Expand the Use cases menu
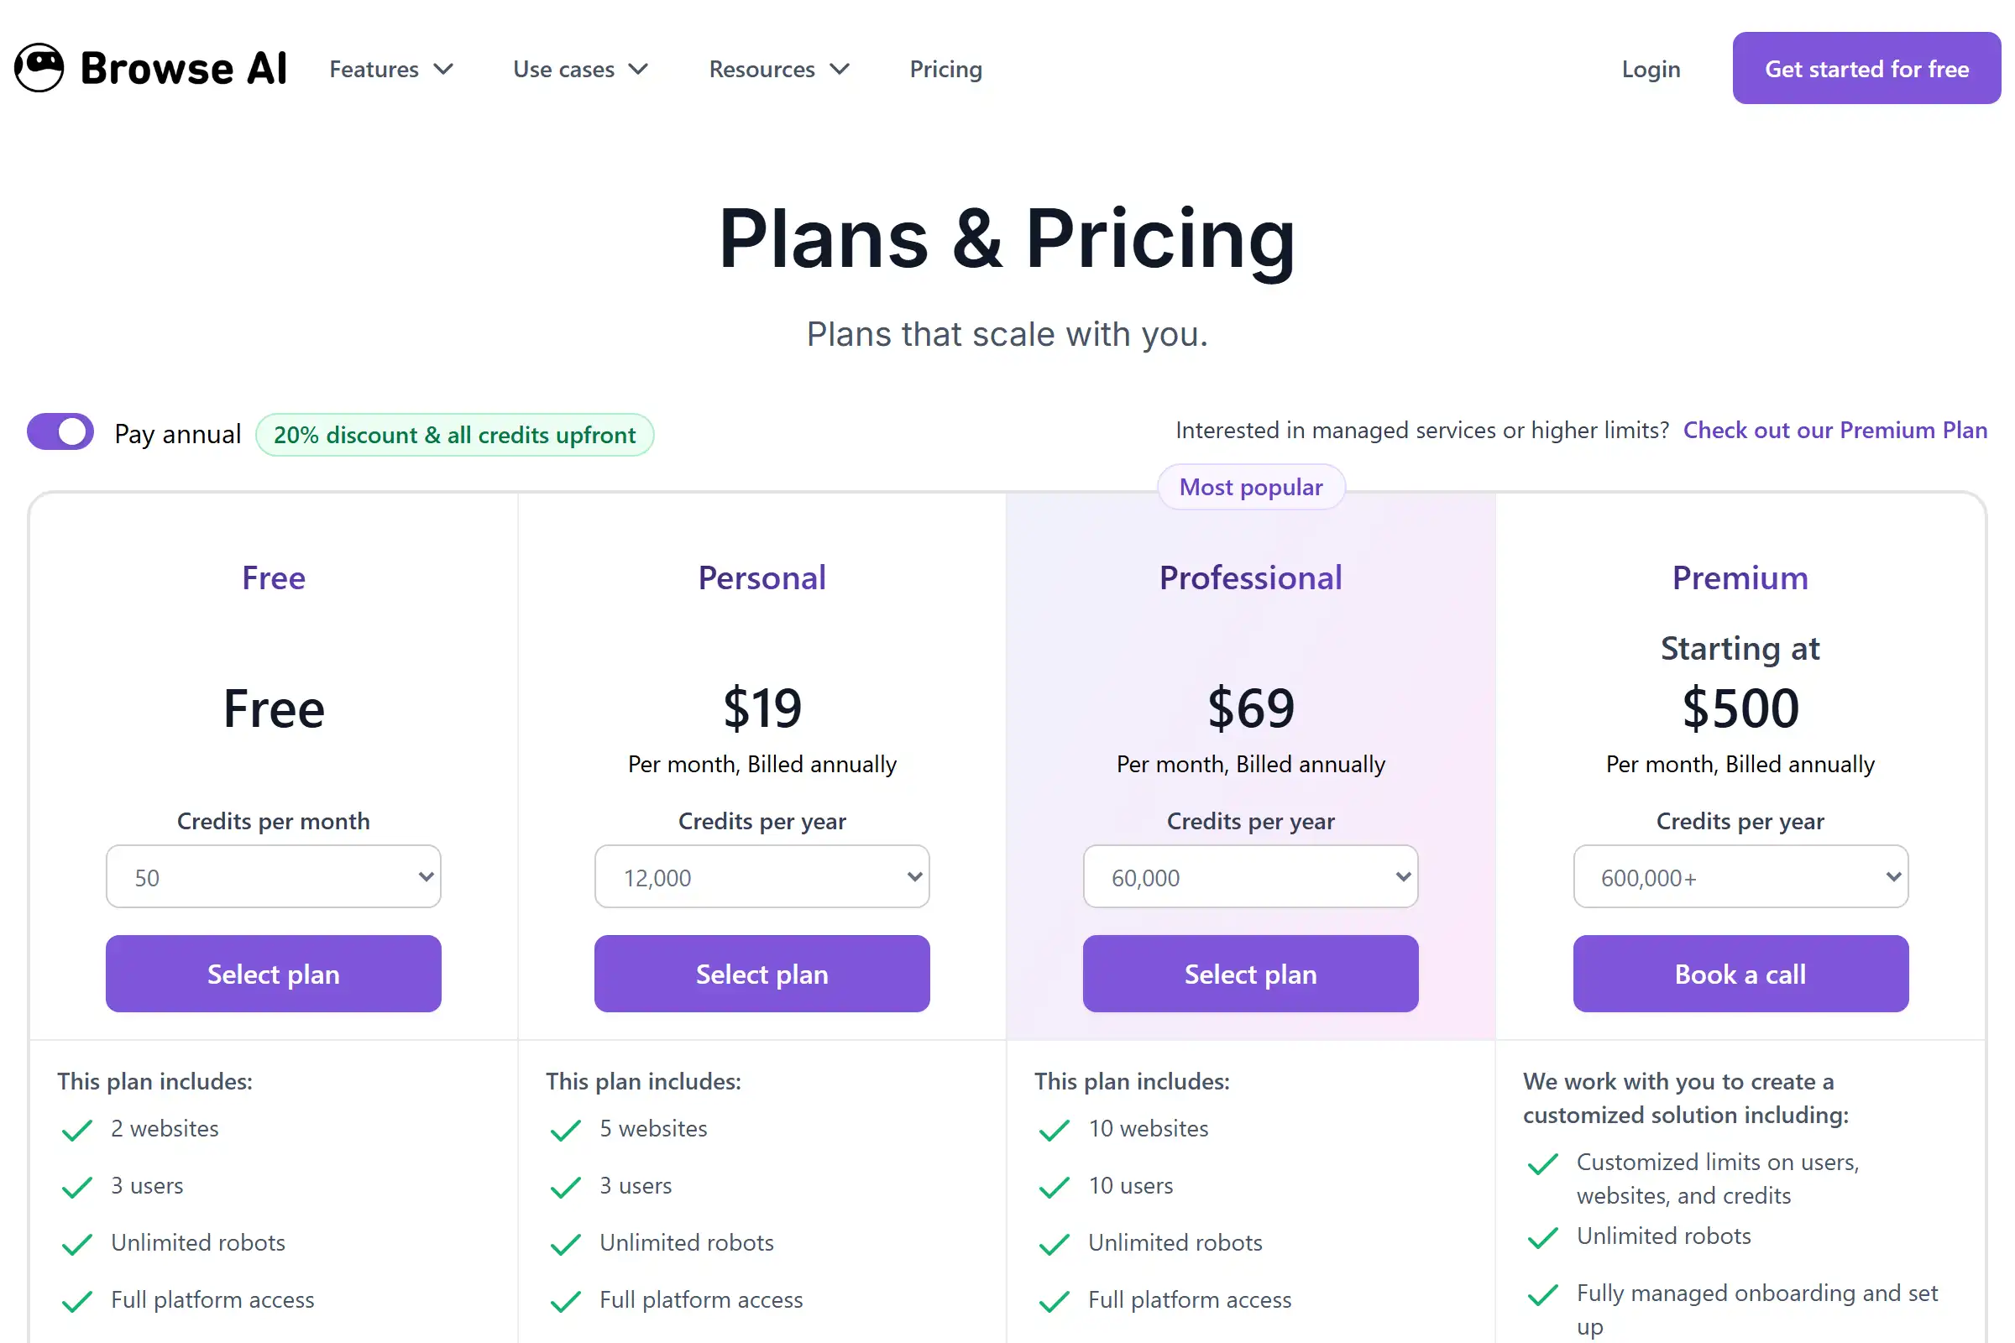This screenshot has width=2015, height=1343. (x=580, y=69)
